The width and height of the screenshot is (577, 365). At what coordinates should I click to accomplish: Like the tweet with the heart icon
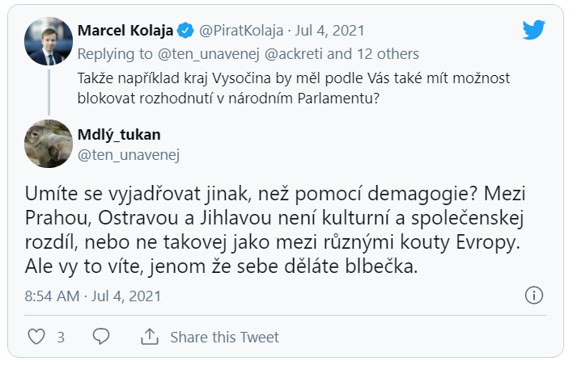[36, 337]
